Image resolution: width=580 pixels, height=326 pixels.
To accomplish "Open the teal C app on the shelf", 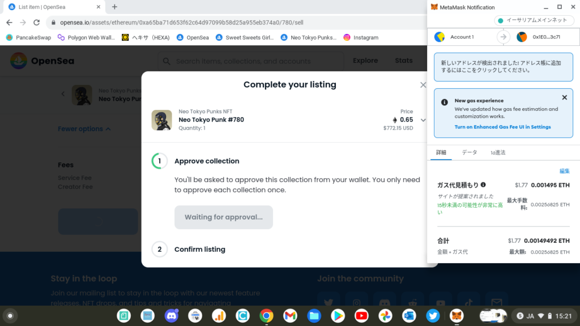I will tap(242, 316).
